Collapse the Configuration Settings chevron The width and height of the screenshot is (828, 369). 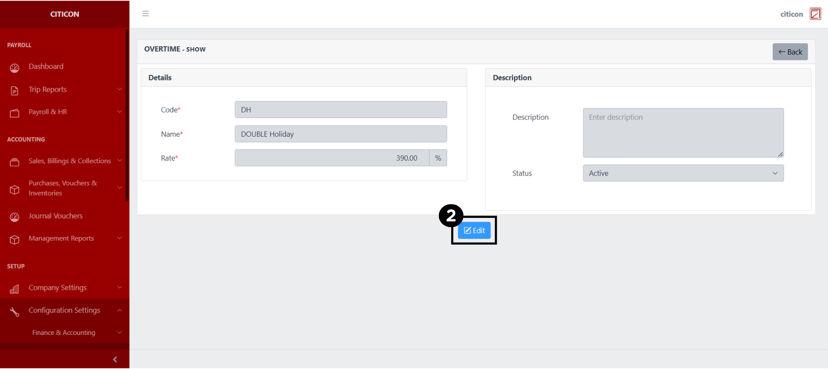click(x=119, y=310)
